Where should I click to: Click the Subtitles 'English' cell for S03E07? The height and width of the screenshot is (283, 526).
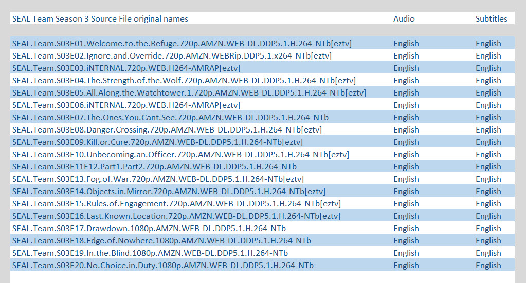(488, 118)
